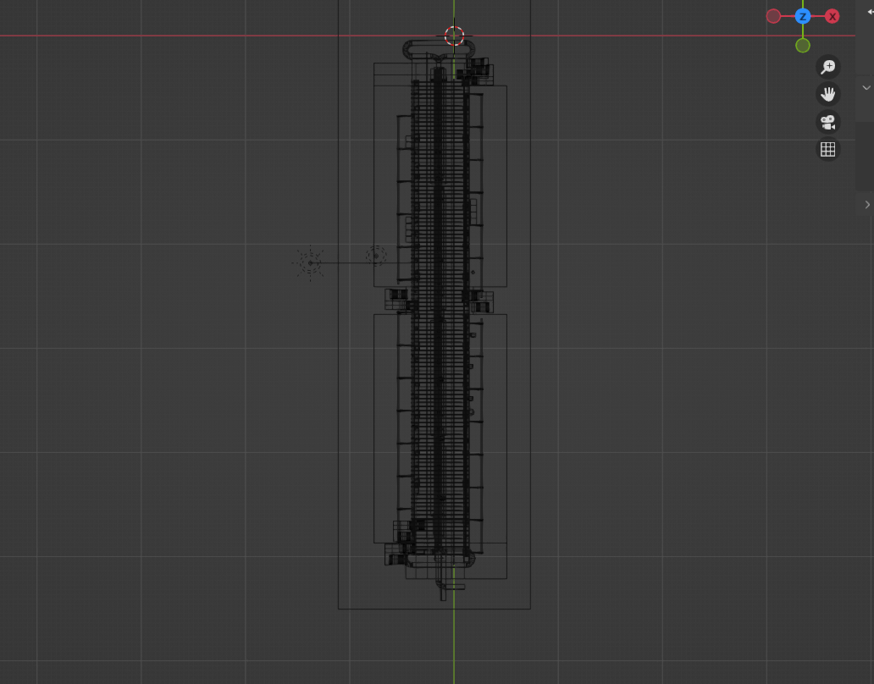Click the green negative Y axis ball
This screenshot has height=684, width=874.
pyautogui.click(x=803, y=46)
